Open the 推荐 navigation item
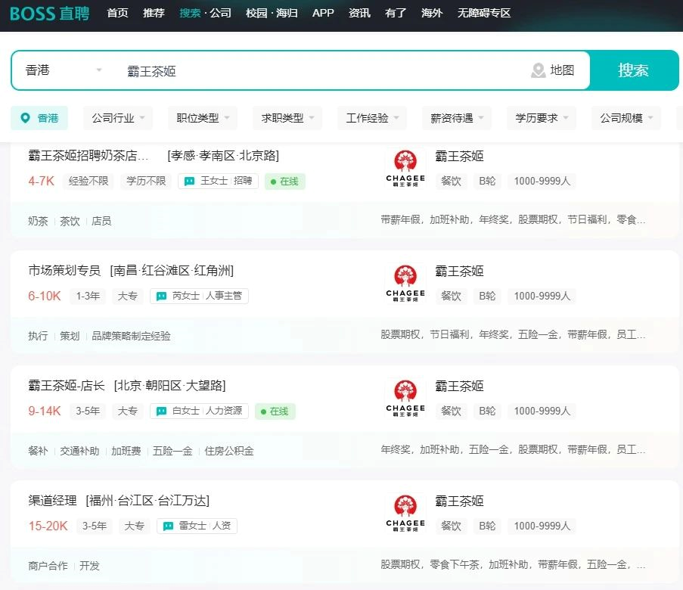683x590 pixels. [154, 13]
